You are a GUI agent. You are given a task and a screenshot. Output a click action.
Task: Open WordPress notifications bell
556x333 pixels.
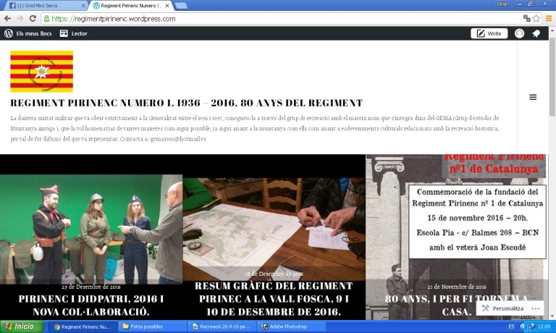tap(536, 33)
